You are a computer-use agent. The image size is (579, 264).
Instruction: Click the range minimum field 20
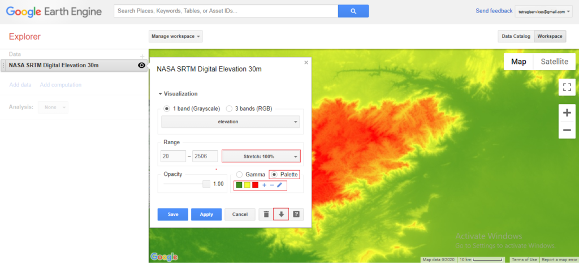coord(173,156)
